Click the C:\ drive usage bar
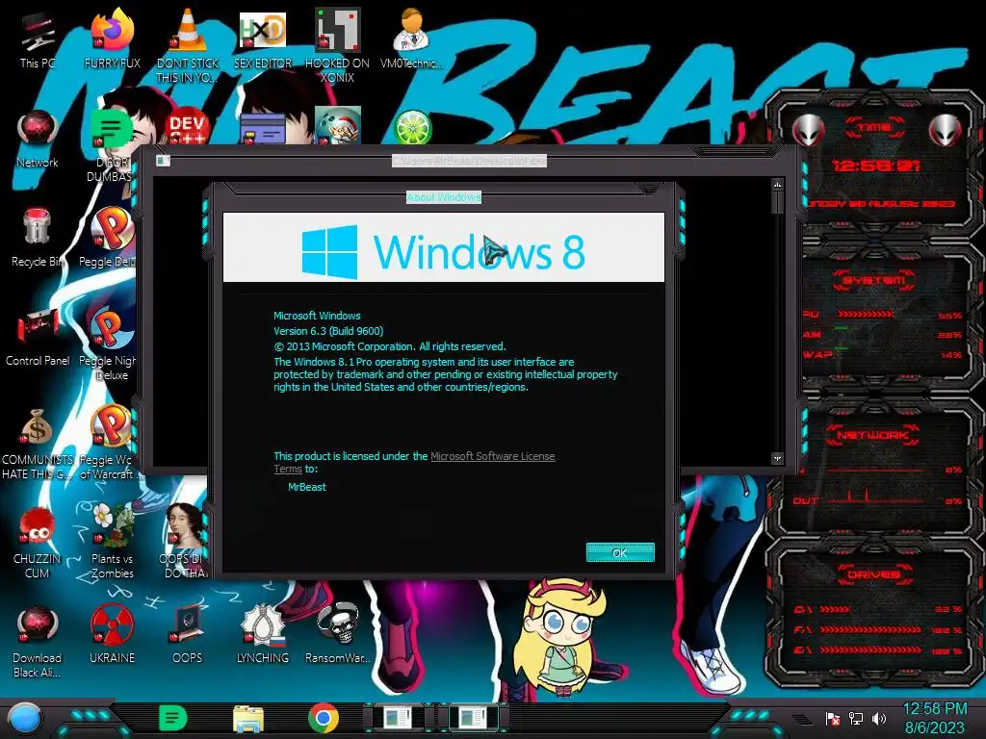 pos(835,609)
